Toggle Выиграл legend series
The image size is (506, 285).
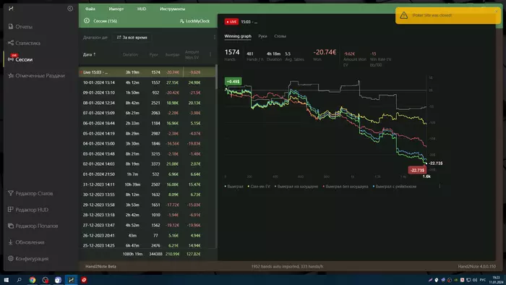pyautogui.click(x=234, y=187)
